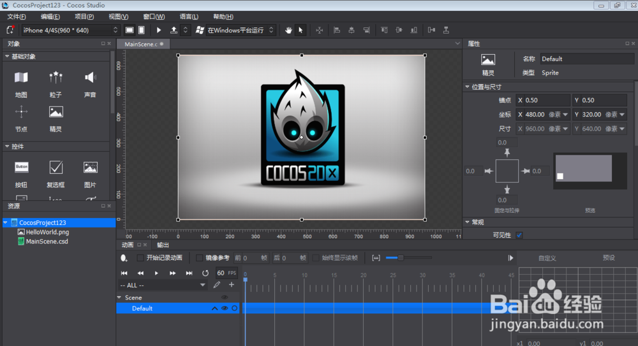This screenshot has height=346, width=638.
Task: Select the 按钮 (Button) widget
Action: coord(21,173)
